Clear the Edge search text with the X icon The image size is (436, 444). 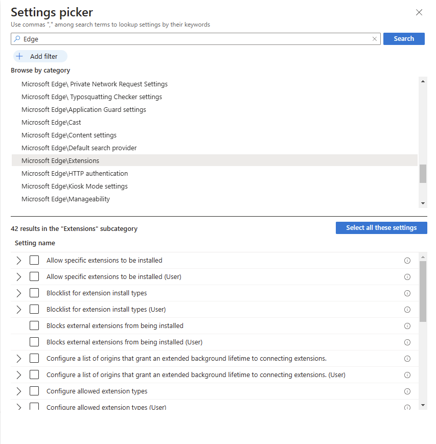pyautogui.click(x=374, y=39)
